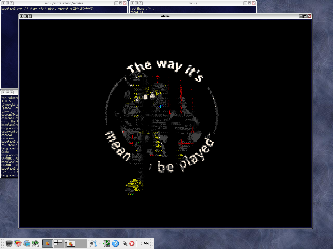333x249 pixels.
Task: Click the red logout icon in panel
Action: [x=132, y=244]
